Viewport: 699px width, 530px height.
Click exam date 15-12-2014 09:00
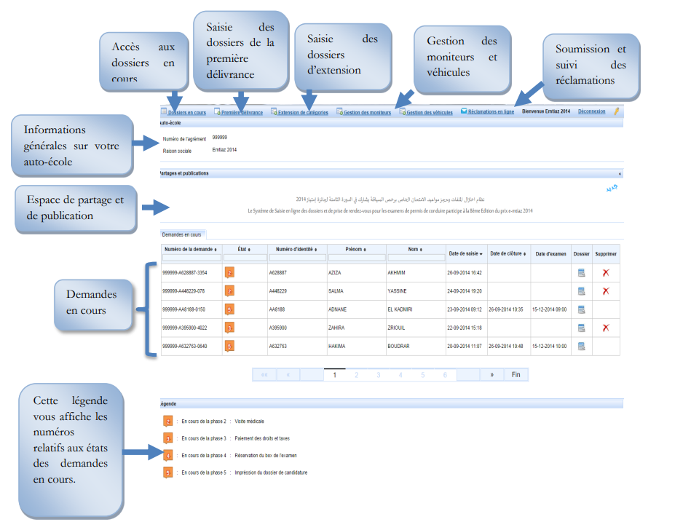549,309
